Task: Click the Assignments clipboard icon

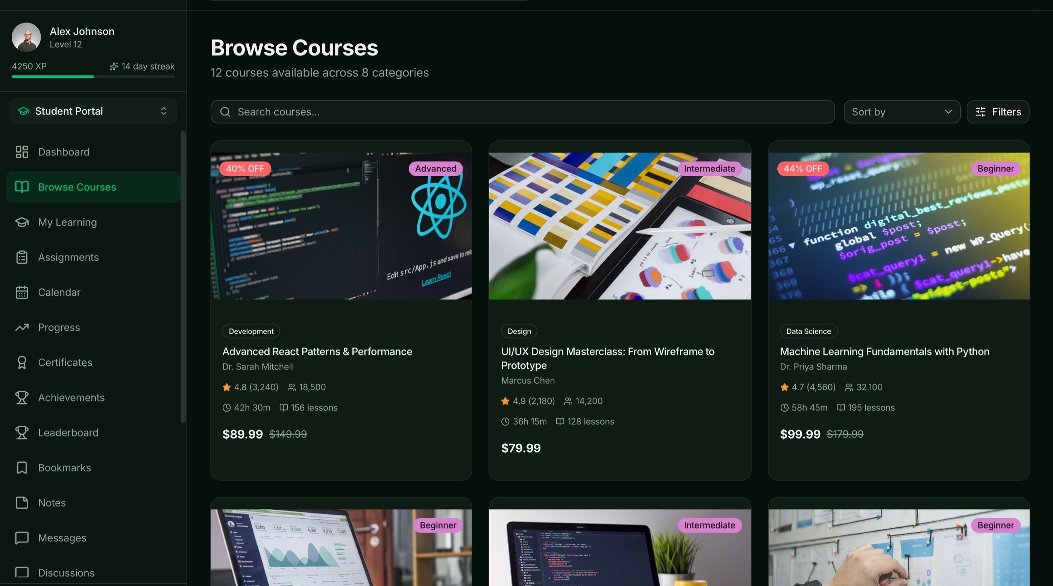Action: pyautogui.click(x=22, y=257)
